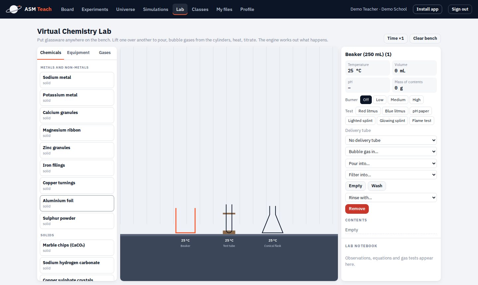Select the Chemicals tab
The image size is (478, 285).
[x=50, y=53]
